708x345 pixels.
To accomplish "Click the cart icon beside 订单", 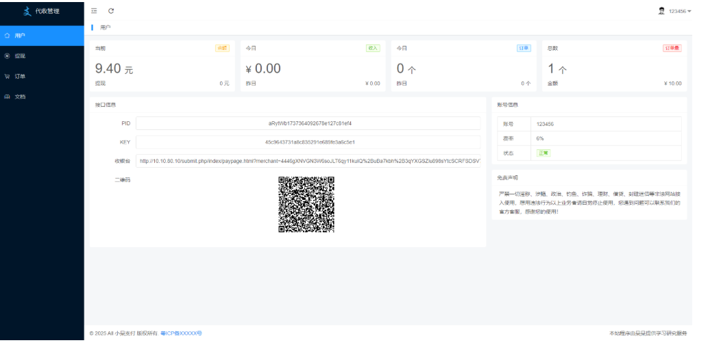I will 7,76.
